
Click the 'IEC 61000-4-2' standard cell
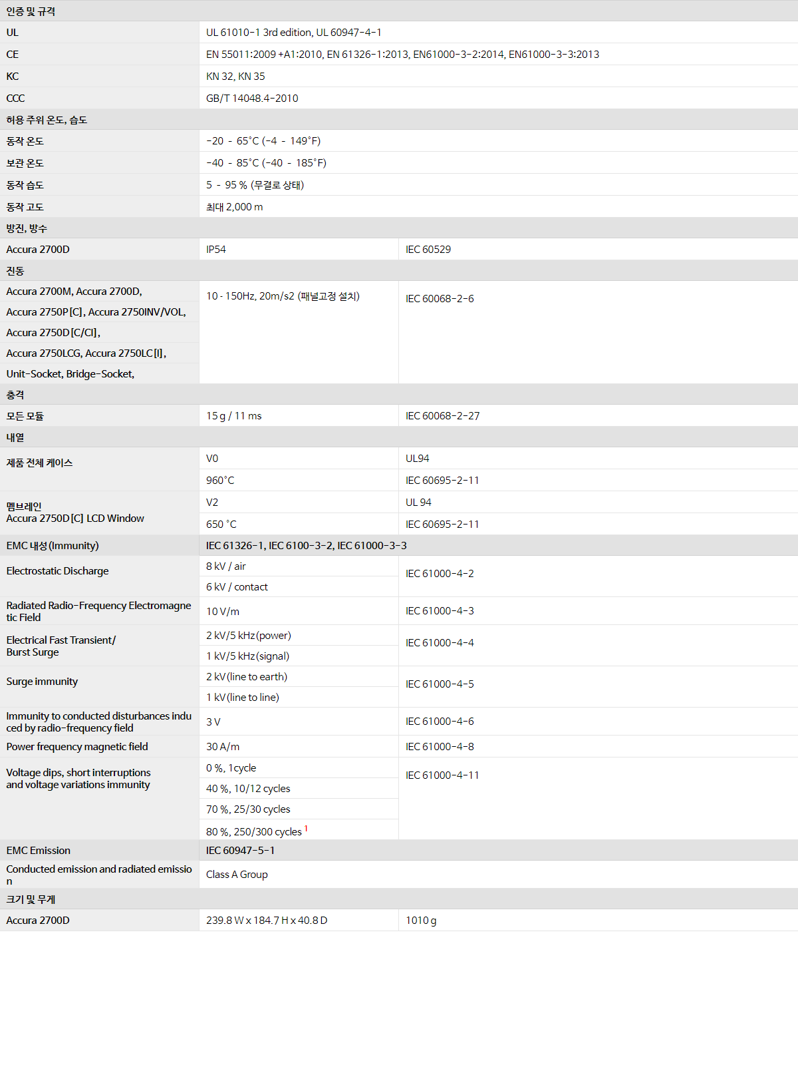click(x=598, y=576)
